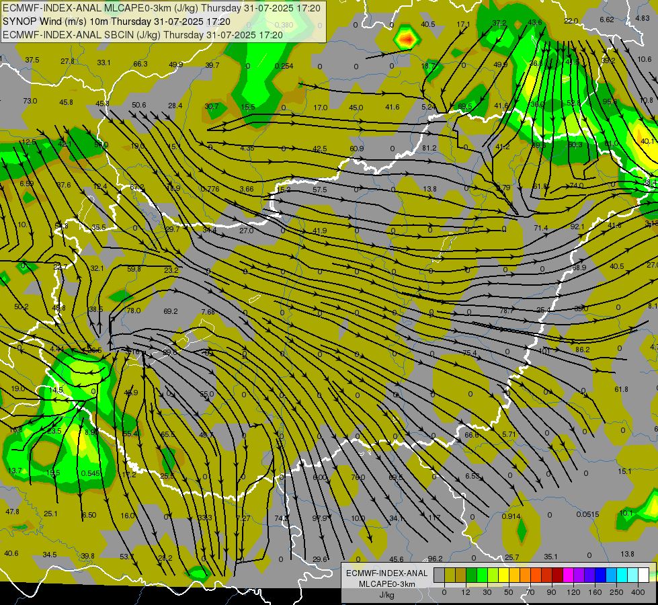658x605 pixels.
Task: Click the MLCAPE0-3km title line in header
Action: (161, 8)
